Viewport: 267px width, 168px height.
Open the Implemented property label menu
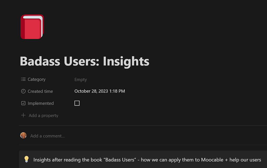pos(41,103)
